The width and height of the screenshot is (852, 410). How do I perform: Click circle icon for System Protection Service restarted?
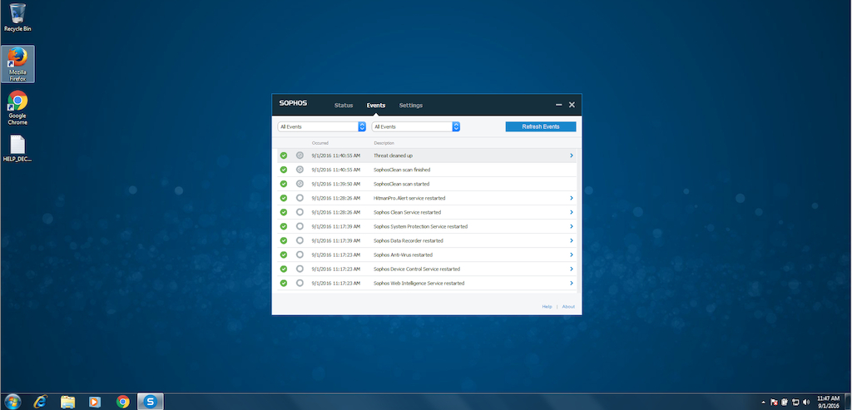pos(300,226)
